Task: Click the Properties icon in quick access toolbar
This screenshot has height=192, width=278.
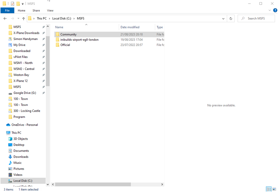Action: coord(13,4)
